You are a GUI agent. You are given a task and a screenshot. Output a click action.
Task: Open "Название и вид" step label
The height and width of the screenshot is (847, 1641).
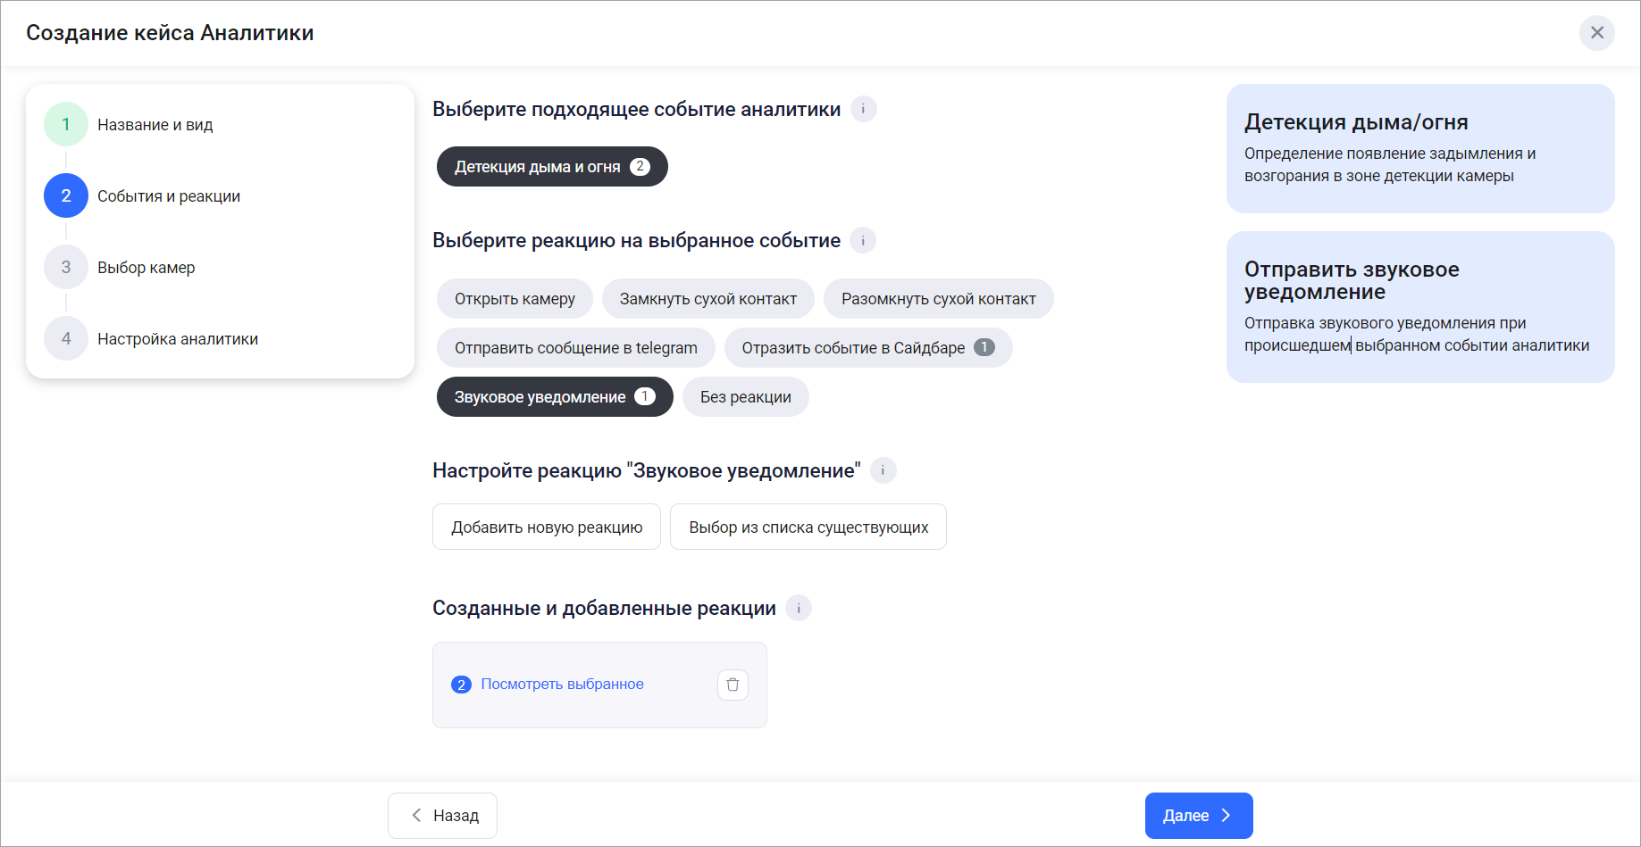[155, 125]
